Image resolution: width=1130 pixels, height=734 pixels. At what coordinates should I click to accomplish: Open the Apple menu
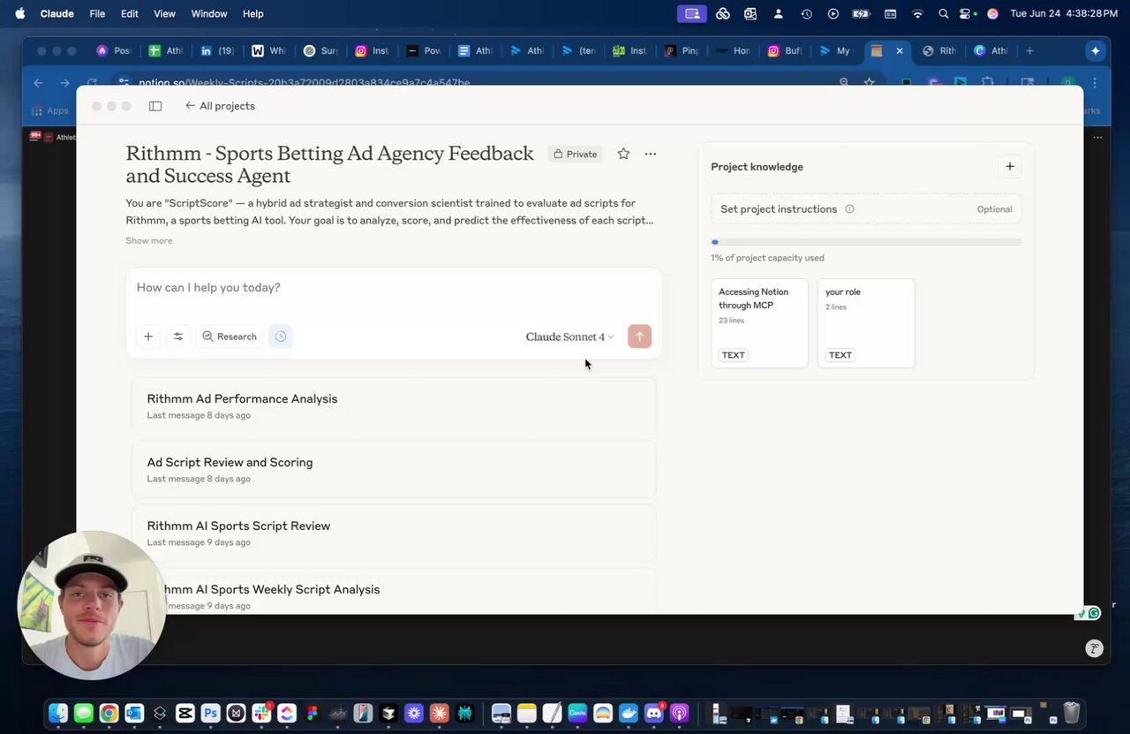click(x=19, y=13)
